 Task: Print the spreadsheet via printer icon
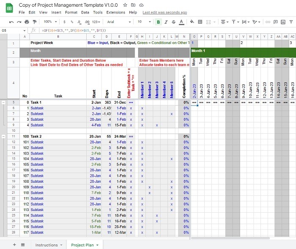point(27,22)
